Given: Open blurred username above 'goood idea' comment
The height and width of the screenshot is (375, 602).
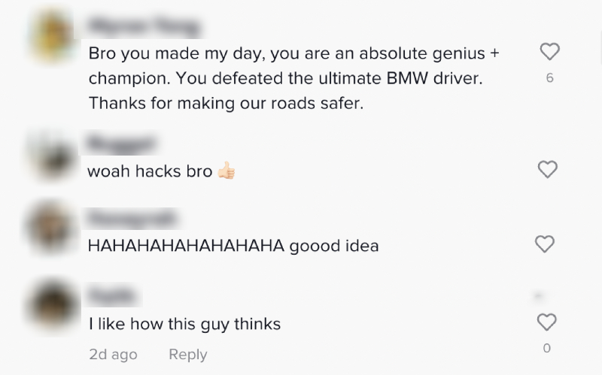Looking at the screenshot, I should (131, 218).
